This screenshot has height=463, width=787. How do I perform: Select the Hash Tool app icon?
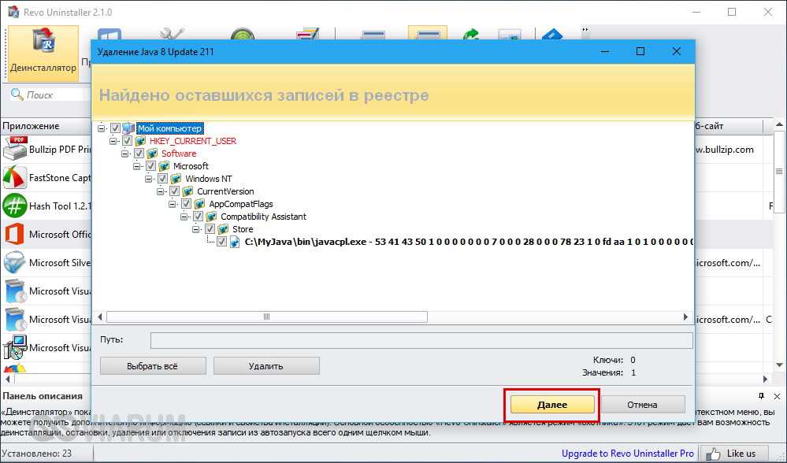click(x=15, y=206)
